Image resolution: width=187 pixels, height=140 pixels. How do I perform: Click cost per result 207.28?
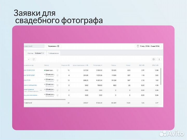86,70
